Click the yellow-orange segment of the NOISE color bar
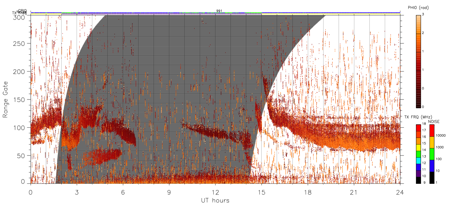The image size is (450, 208). click(431, 142)
